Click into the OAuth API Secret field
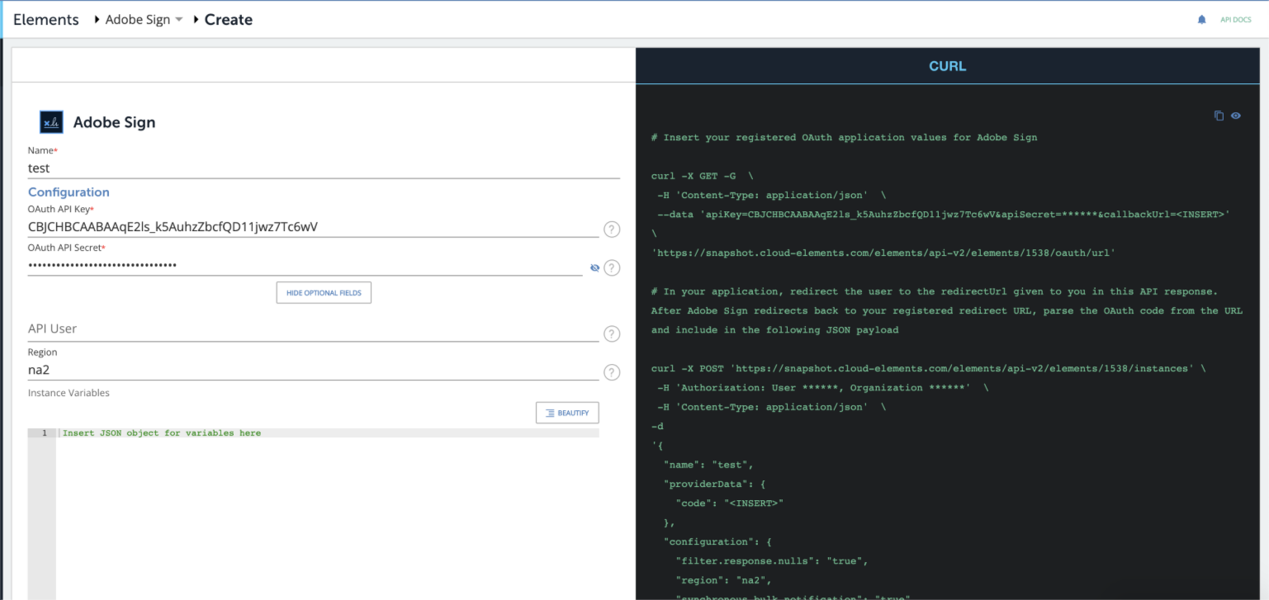This screenshot has width=1269, height=600. (x=305, y=266)
